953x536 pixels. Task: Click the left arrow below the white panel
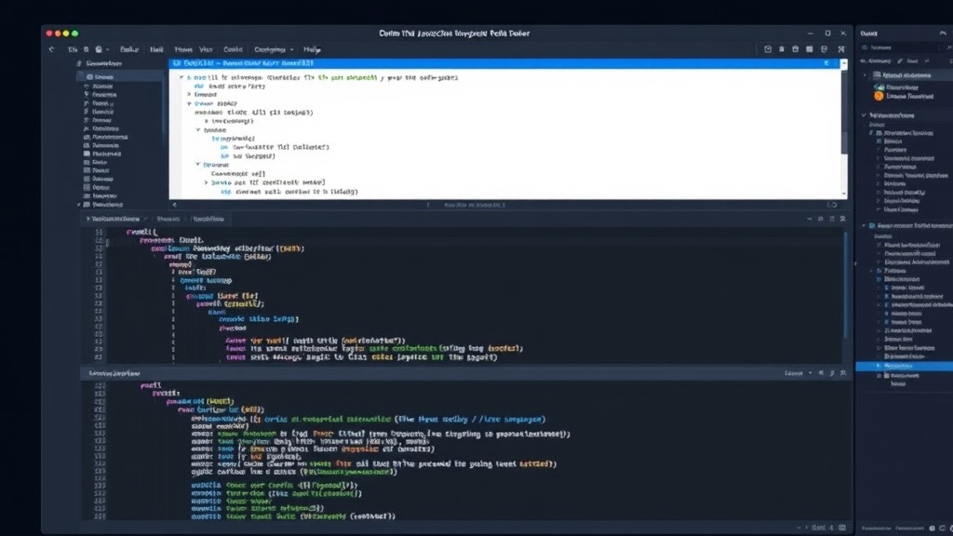click(x=174, y=206)
